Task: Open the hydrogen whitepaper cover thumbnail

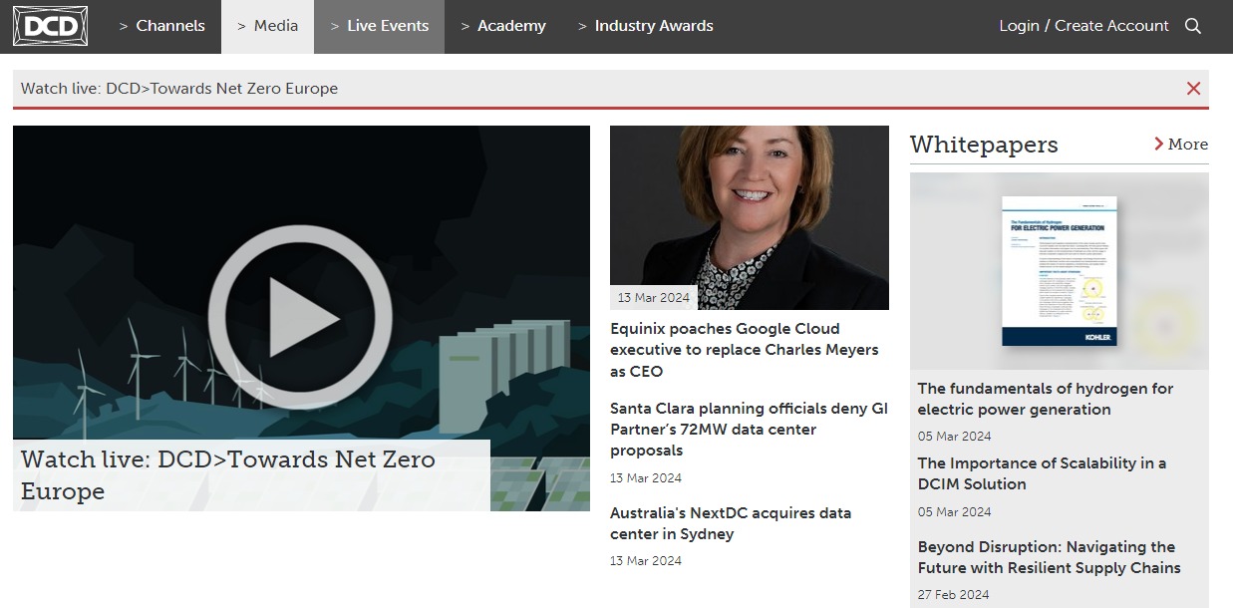Action: 1060,271
